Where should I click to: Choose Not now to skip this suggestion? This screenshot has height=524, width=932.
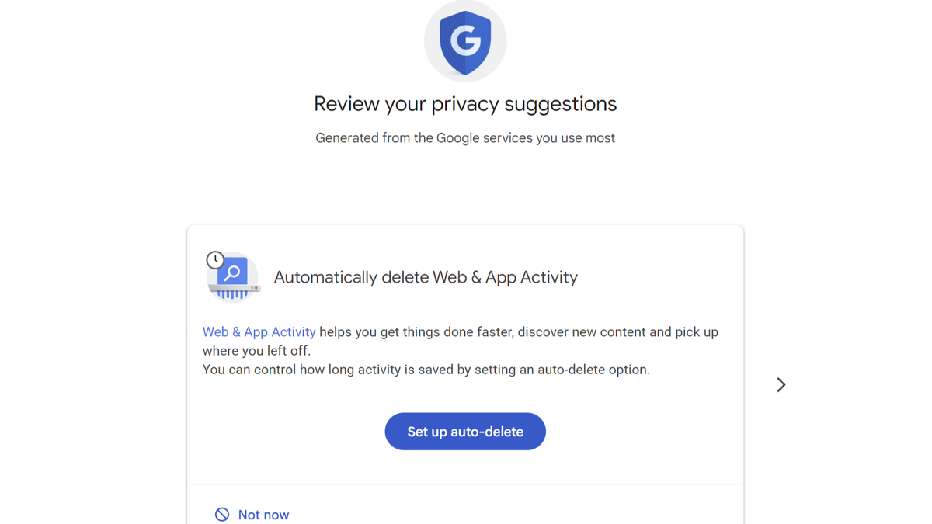263,514
